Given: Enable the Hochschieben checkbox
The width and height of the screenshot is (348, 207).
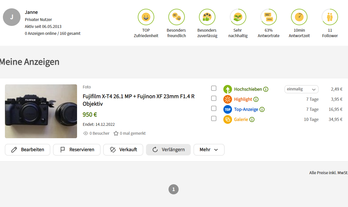Looking at the screenshot, I should tap(214, 88).
